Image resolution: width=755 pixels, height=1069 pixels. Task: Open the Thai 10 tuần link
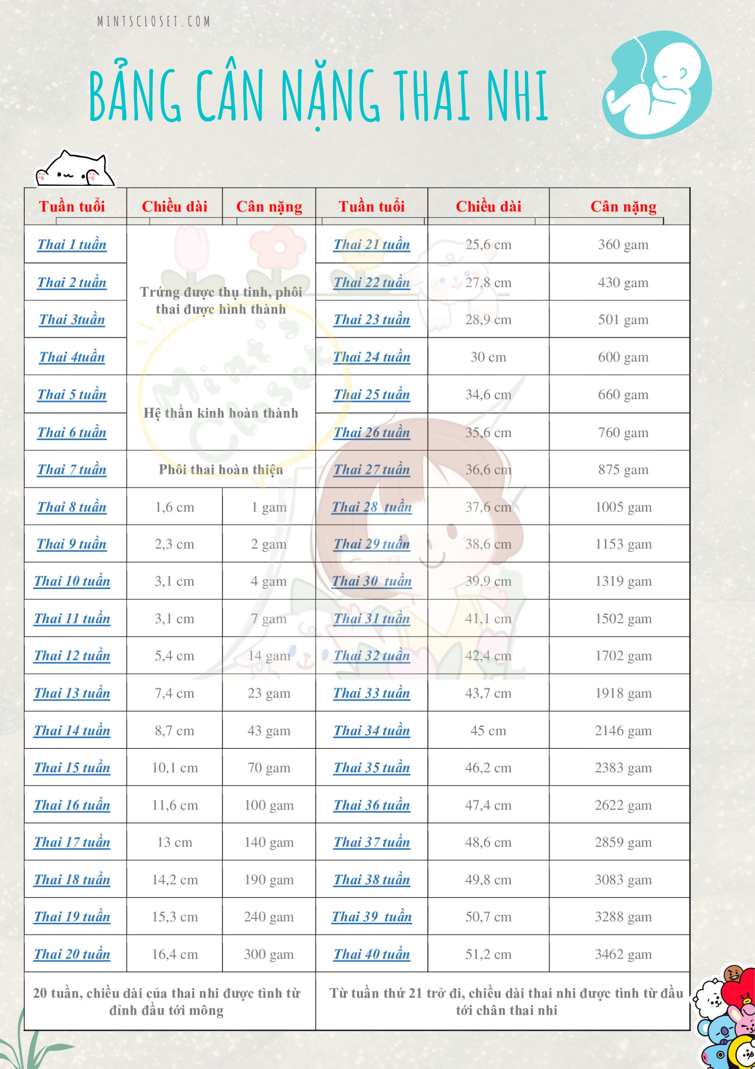pos(72,581)
